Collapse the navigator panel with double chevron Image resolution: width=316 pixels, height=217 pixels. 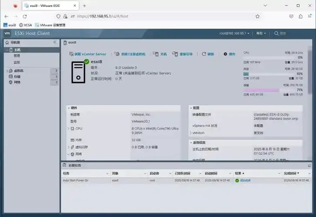coord(54,42)
